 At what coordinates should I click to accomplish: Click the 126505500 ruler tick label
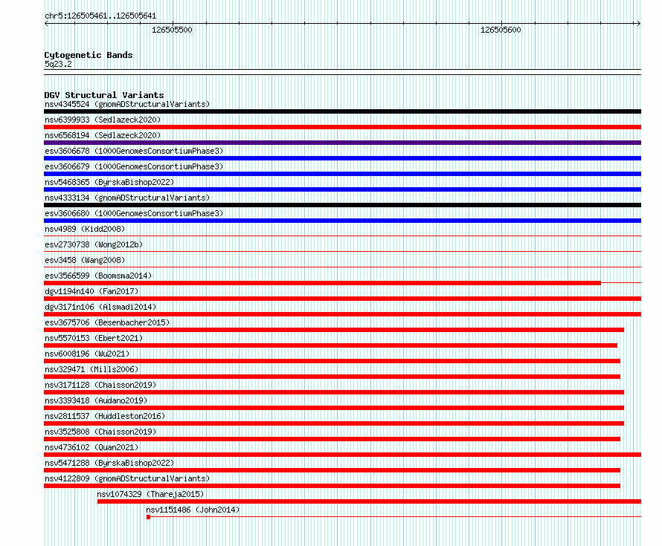172,30
